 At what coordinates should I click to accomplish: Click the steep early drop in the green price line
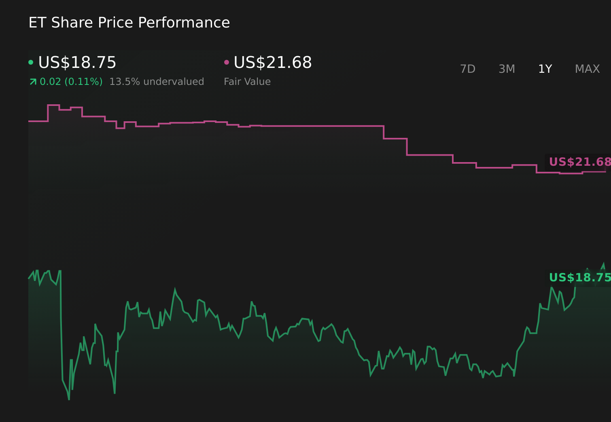(62, 344)
